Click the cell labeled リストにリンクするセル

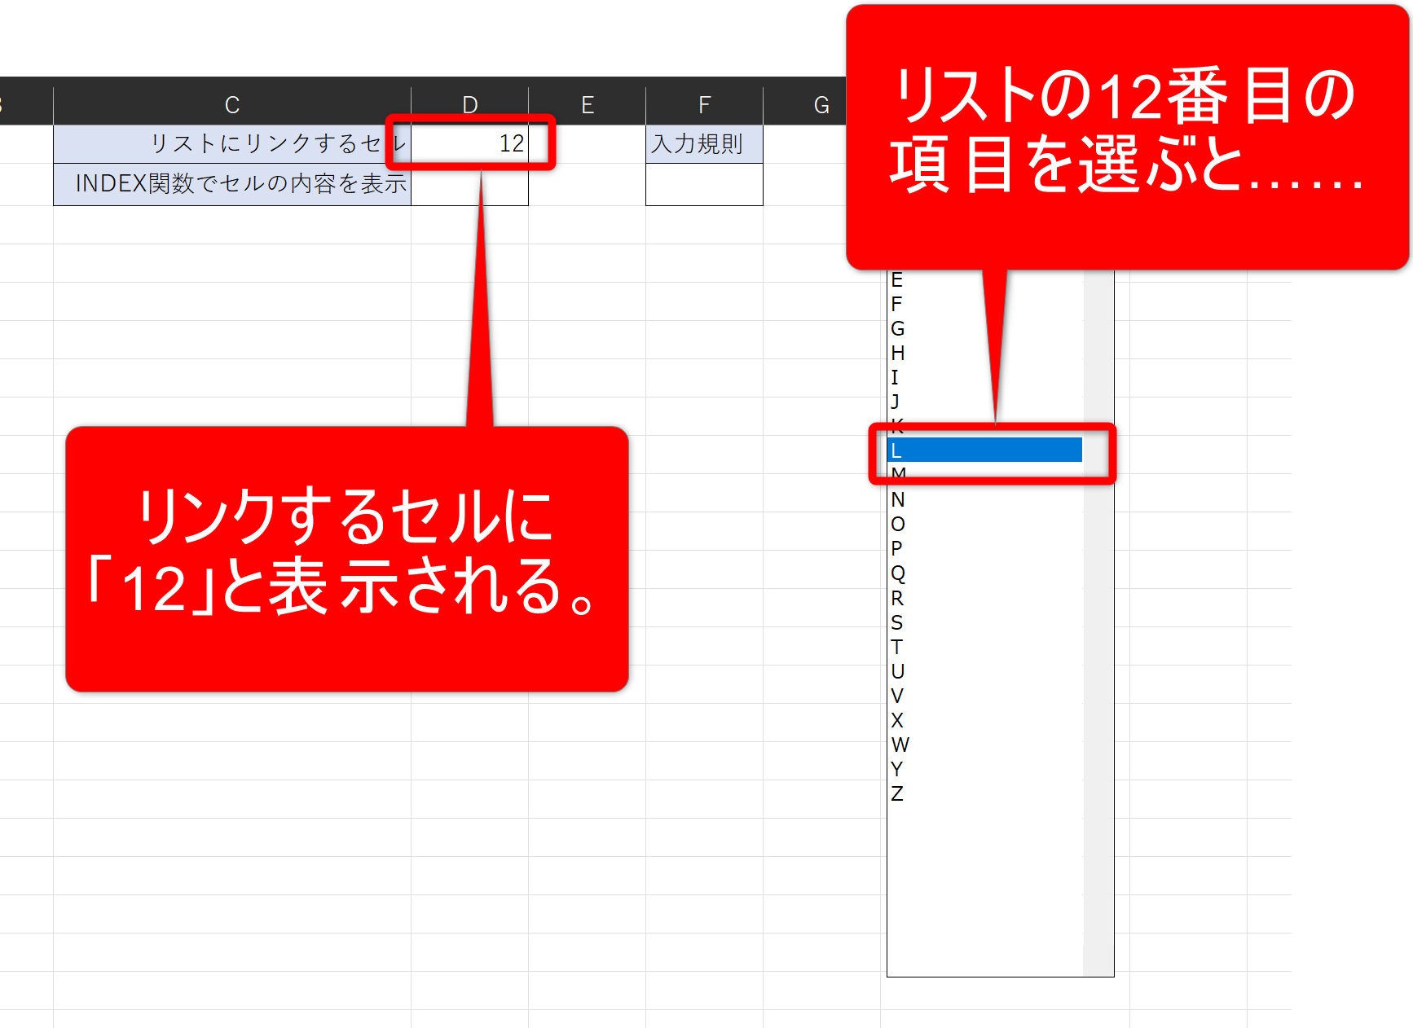coord(232,143)
